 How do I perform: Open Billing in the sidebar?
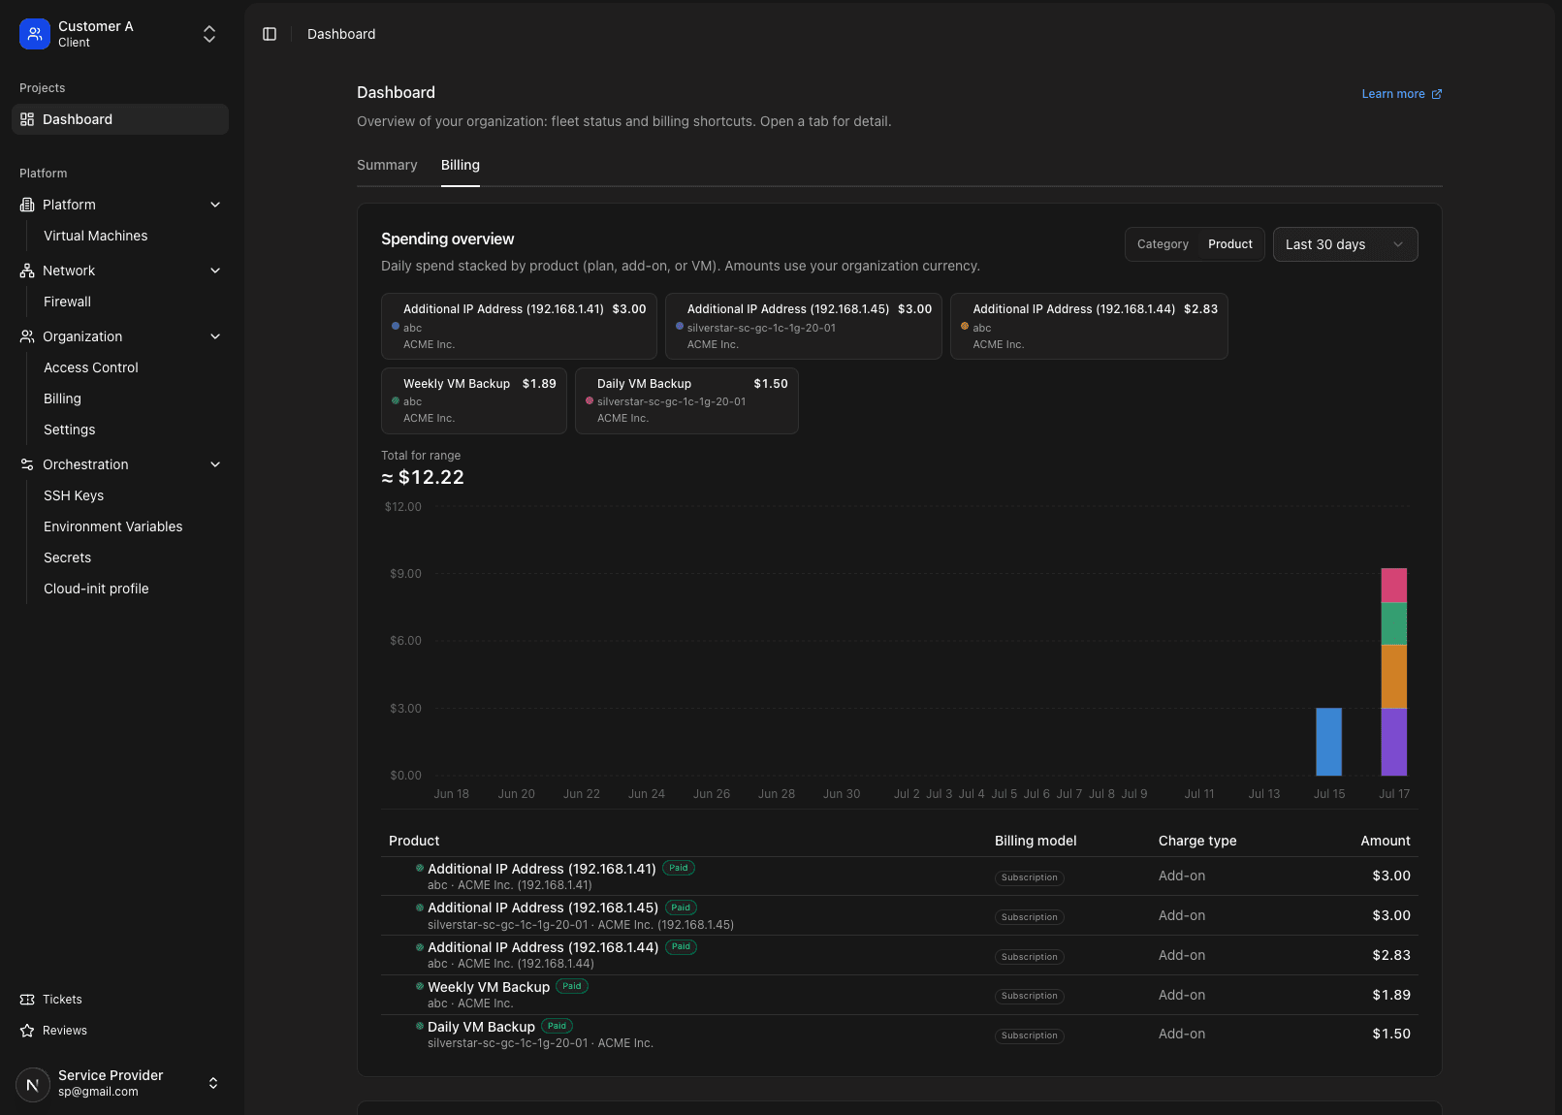pyautogui.click(x=62, y=398)
